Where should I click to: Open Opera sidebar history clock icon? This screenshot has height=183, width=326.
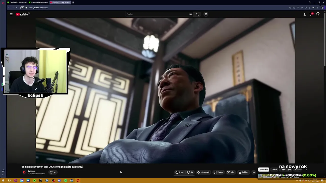click(3, 171)
